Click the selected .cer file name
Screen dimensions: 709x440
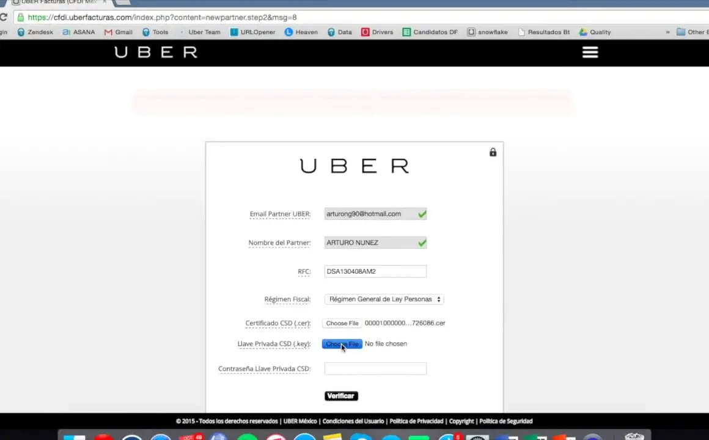point(405,323)
